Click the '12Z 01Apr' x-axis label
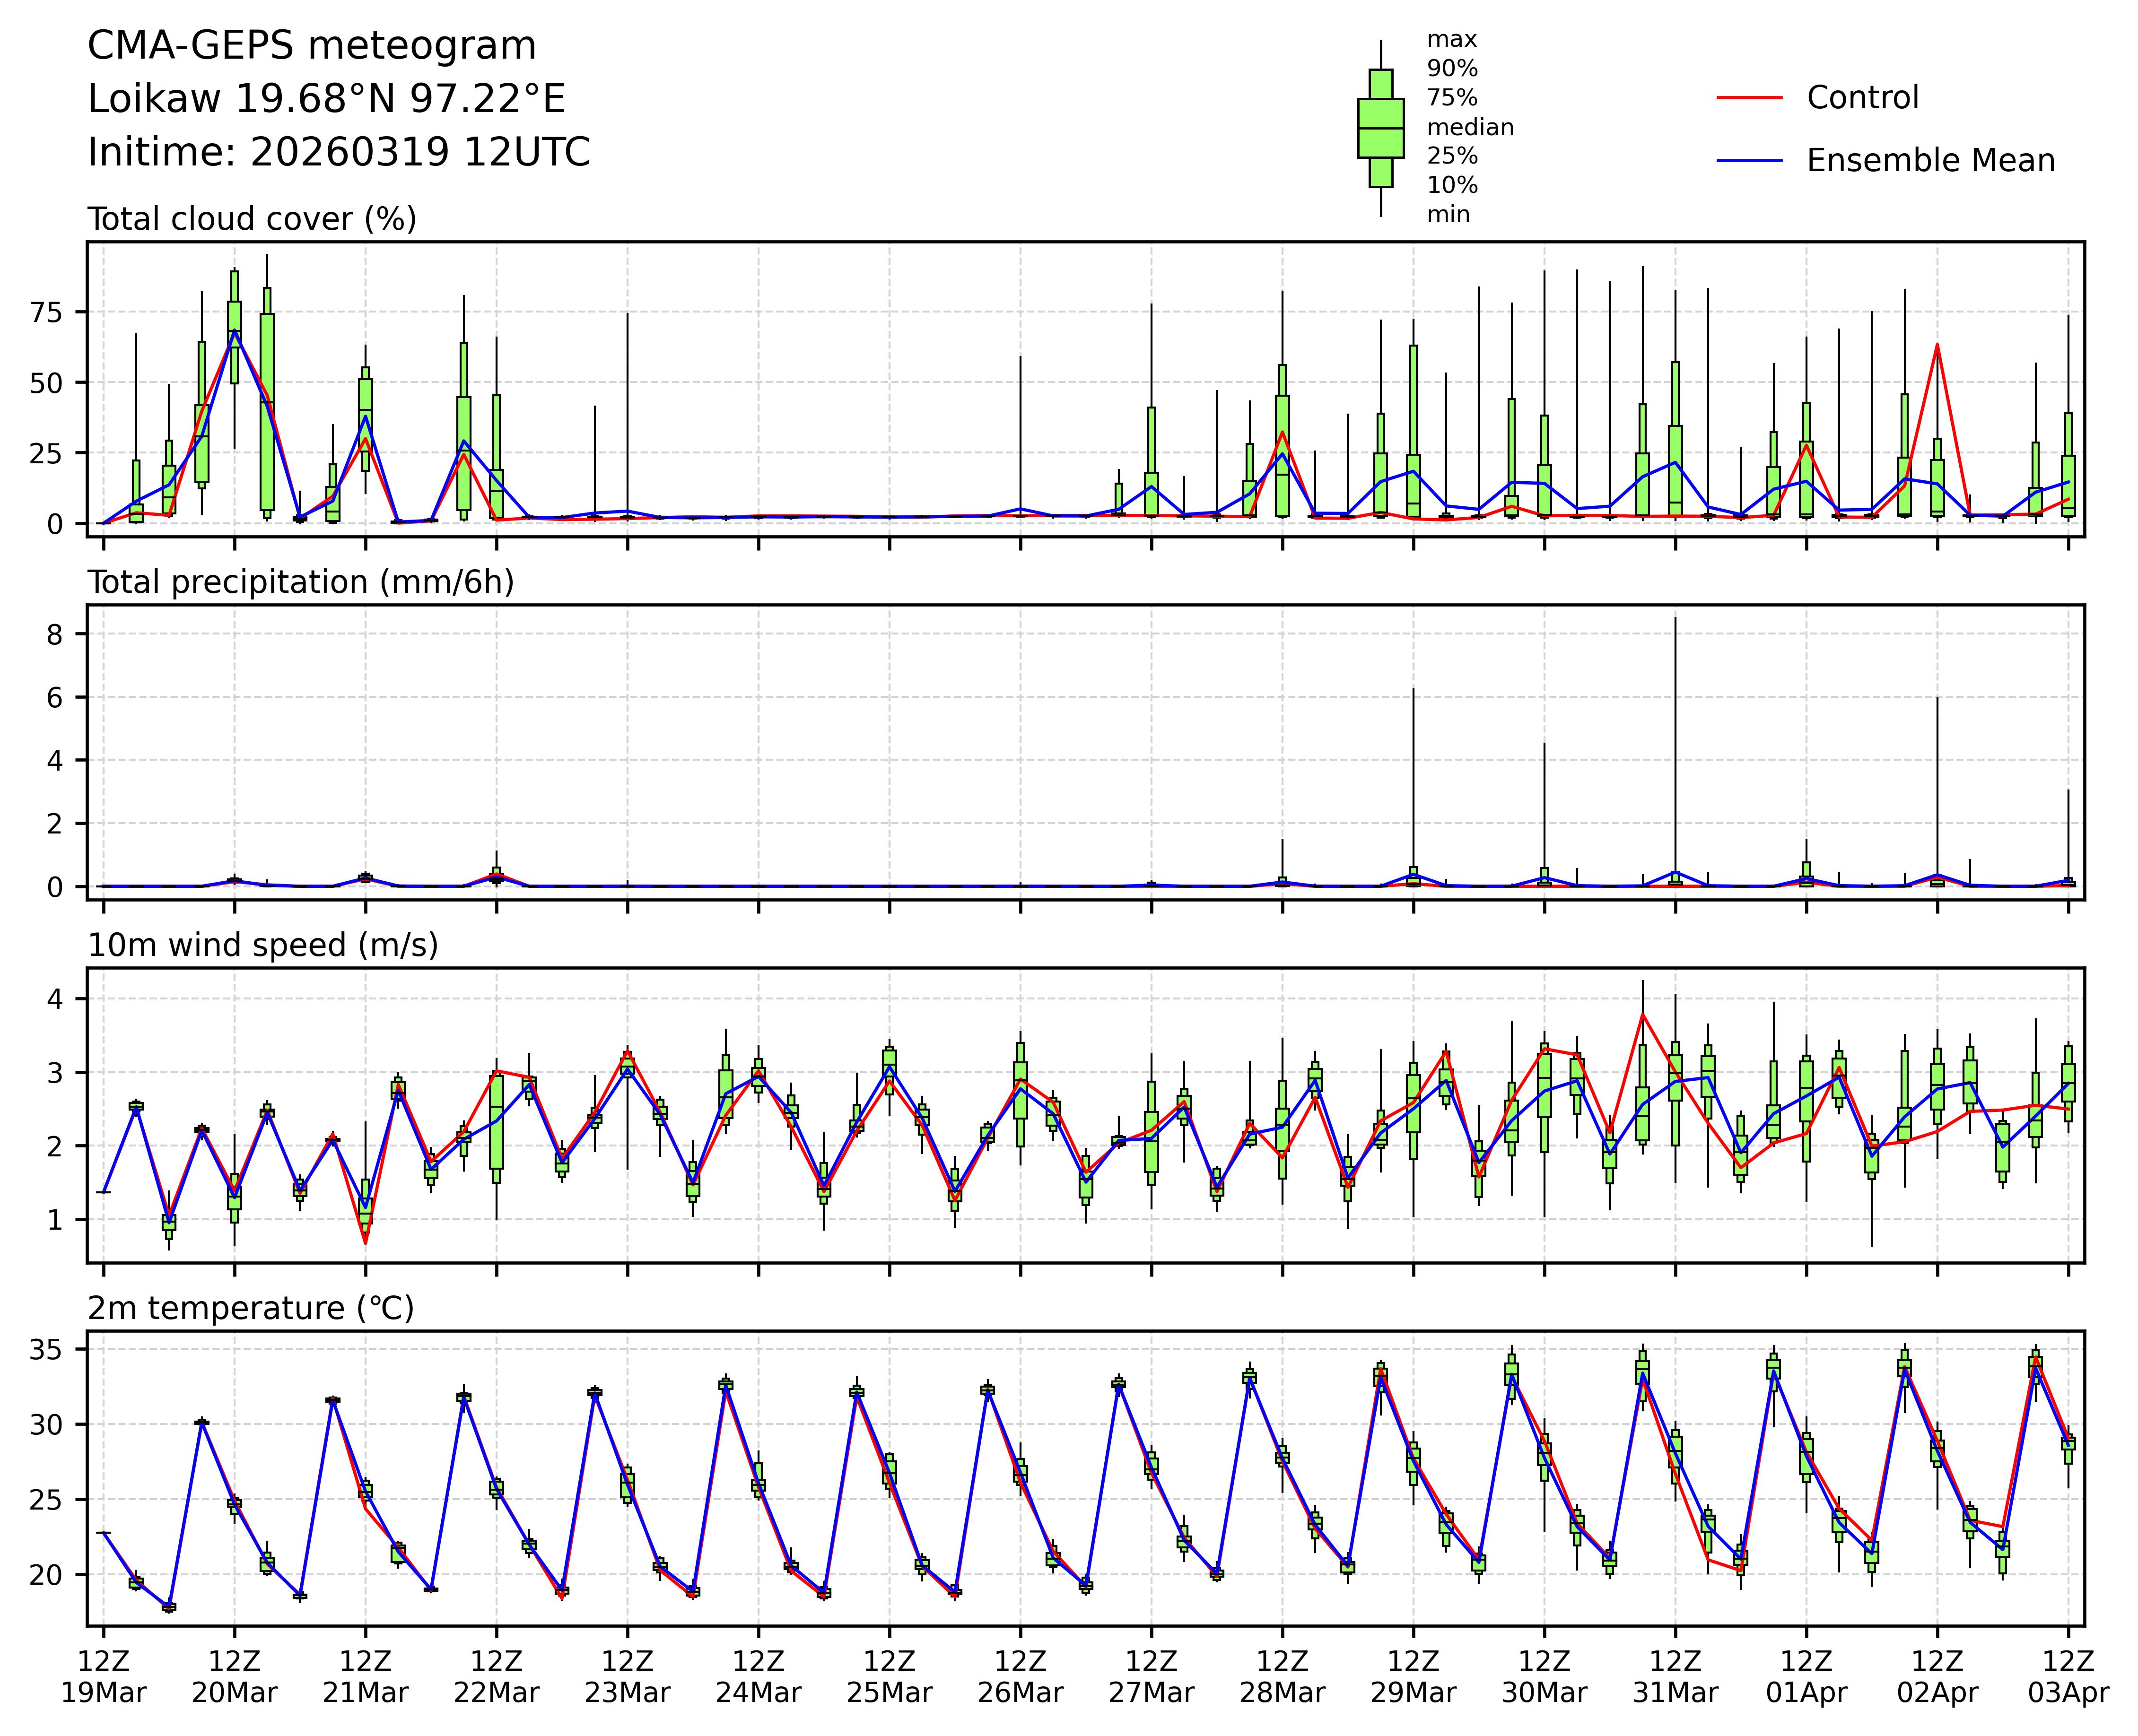The image size is (2138, 1736). click(1806, 1677)
